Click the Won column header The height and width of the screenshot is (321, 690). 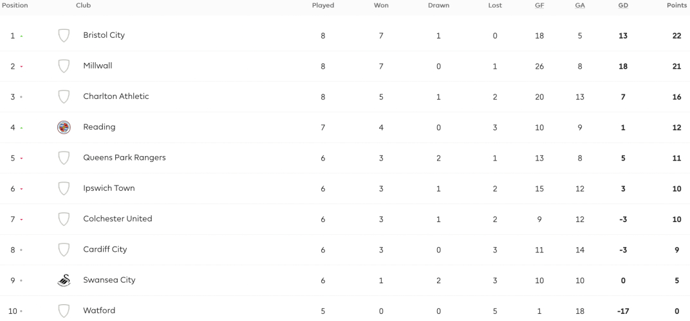pos(381,5)
